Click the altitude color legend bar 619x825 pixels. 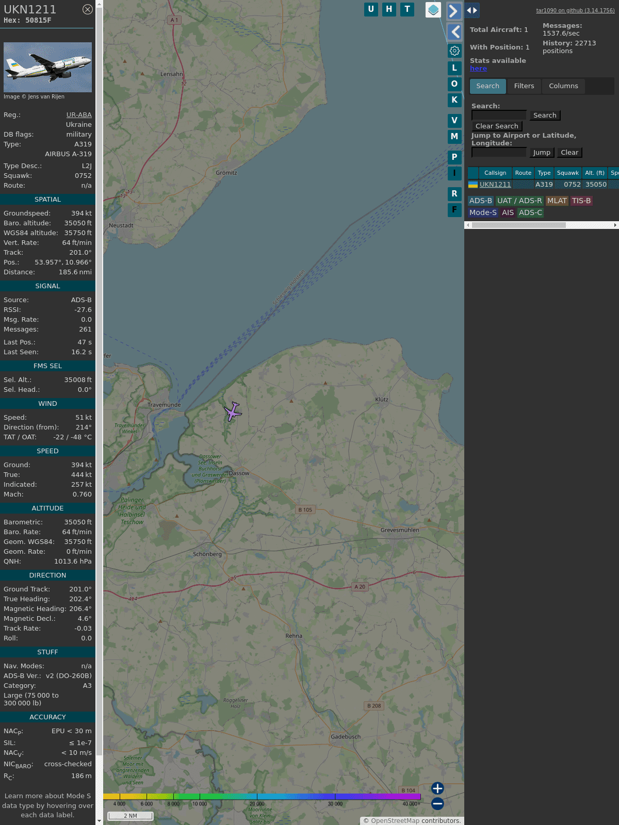pyautogui.click(x=262, y=797)
